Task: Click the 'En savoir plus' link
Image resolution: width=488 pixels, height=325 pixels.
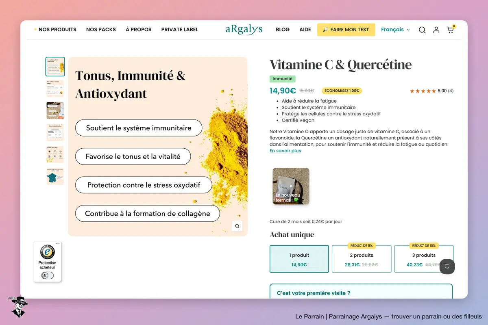Action: tap(285, 151)
